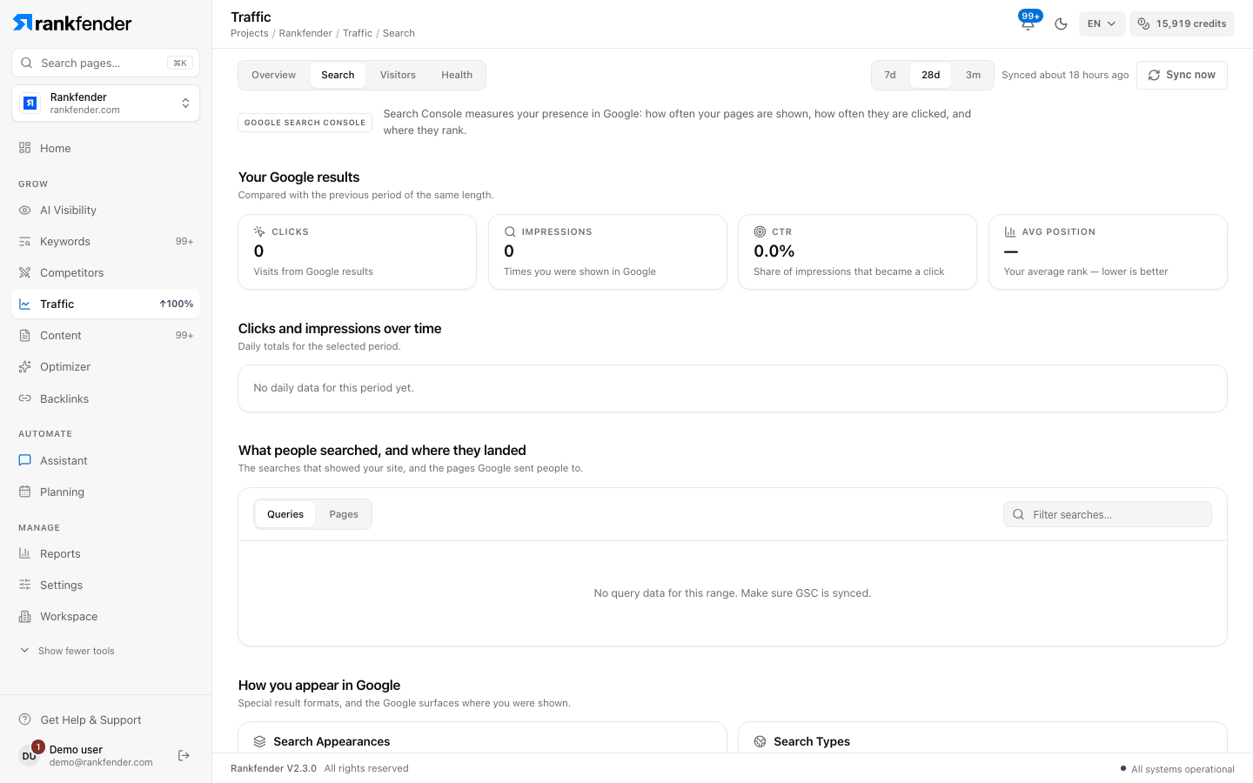Click the Planning calendar icon
1253x783 pixels.
pyautogui.click(x=25, y=492)
